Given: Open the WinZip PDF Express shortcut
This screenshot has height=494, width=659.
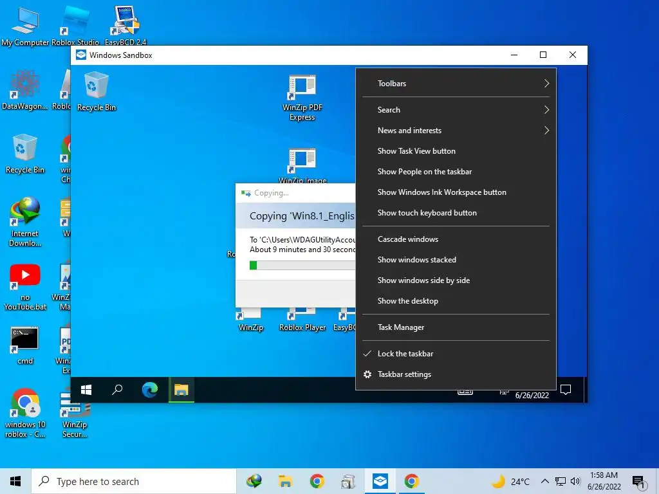Looking at the screenshot, I should click(x=302, y=98).
